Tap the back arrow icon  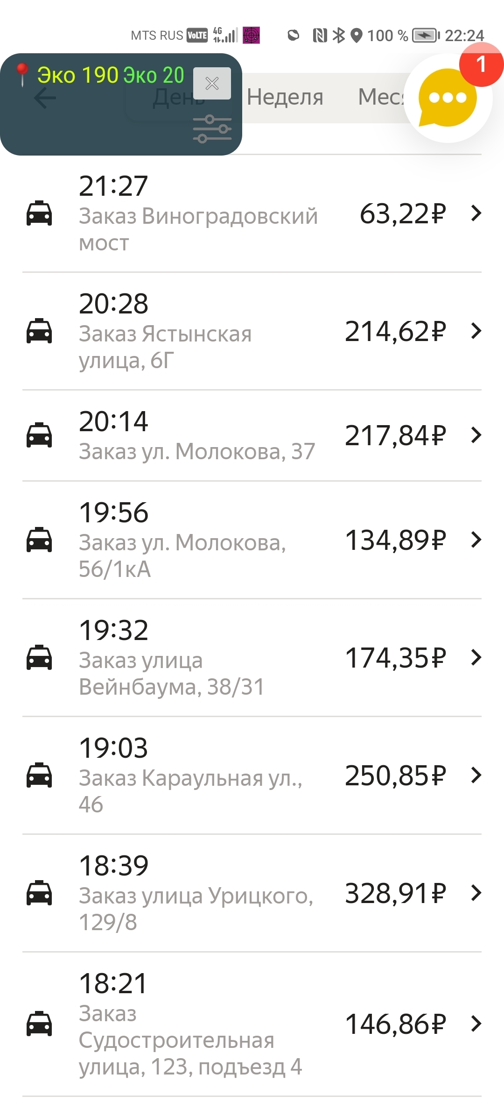tap(45, 98)
